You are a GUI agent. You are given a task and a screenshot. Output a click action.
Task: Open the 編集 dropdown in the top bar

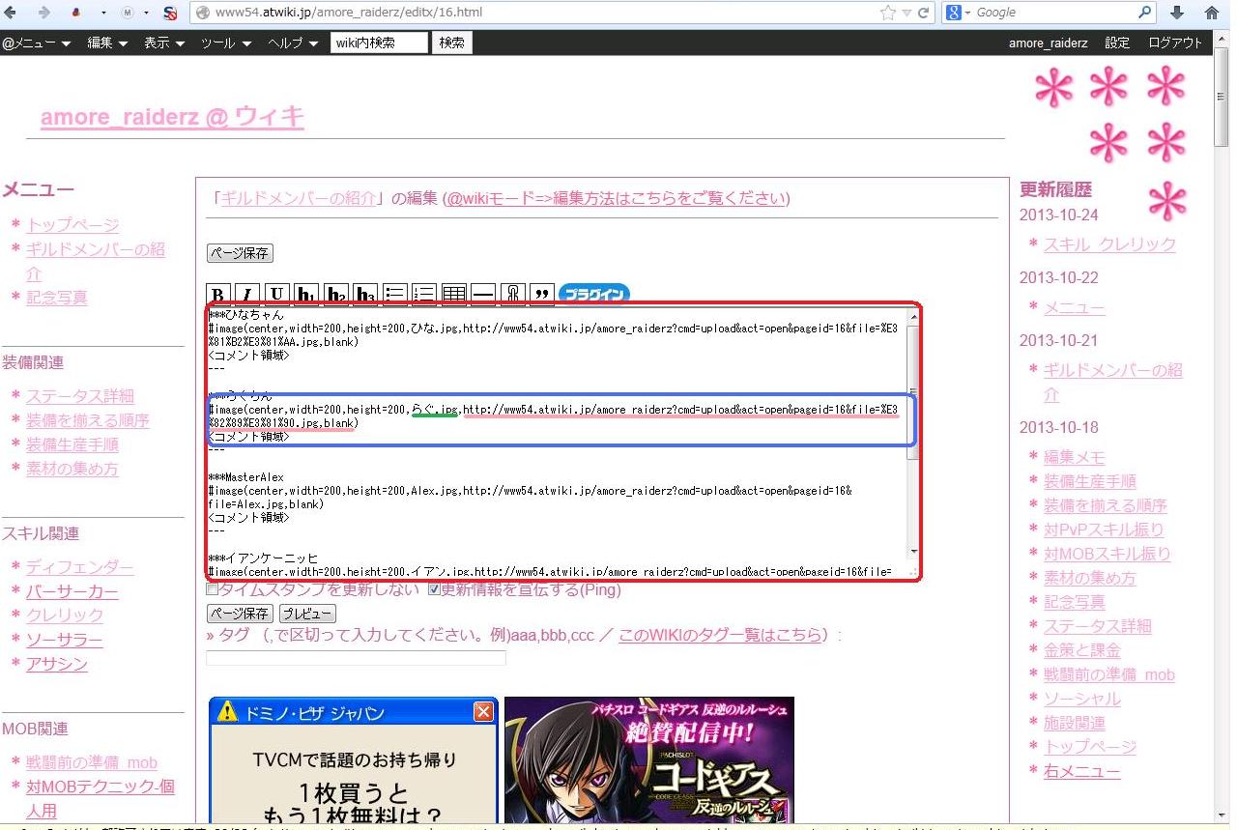point(107,43)
